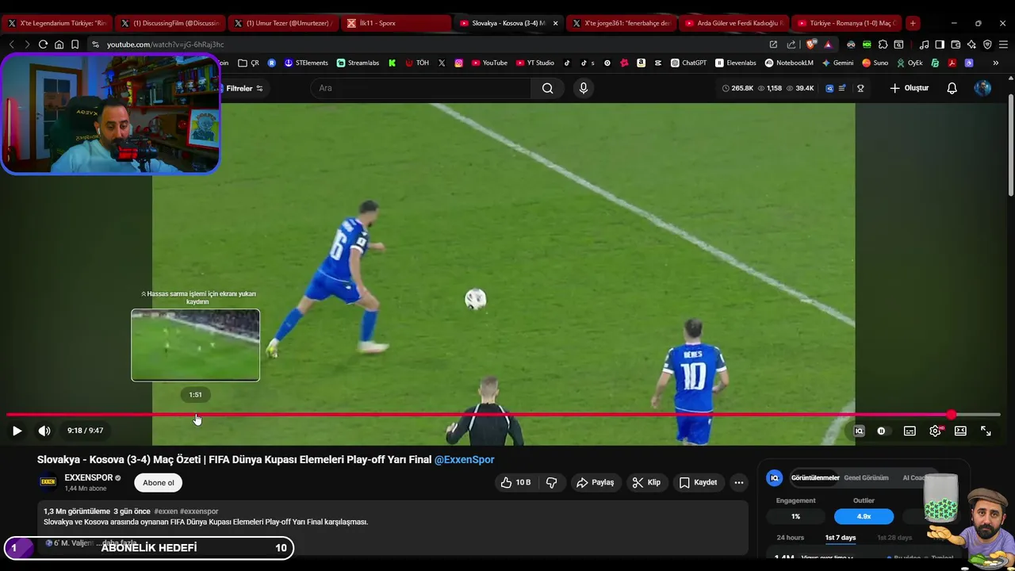Switch to the X'te jorge361 tab
The height and width of the screenshot is (571, 1015).
(622, 23)
